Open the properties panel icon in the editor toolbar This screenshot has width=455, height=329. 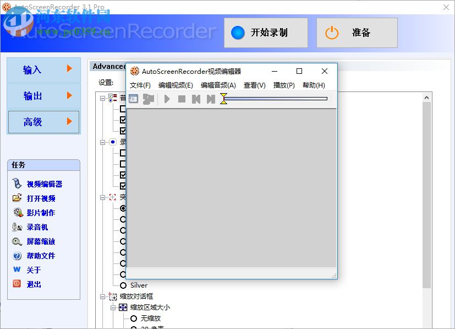[x=133, y=98]
